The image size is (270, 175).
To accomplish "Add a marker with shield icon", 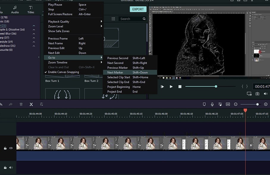I will click(x=204, y=104).
